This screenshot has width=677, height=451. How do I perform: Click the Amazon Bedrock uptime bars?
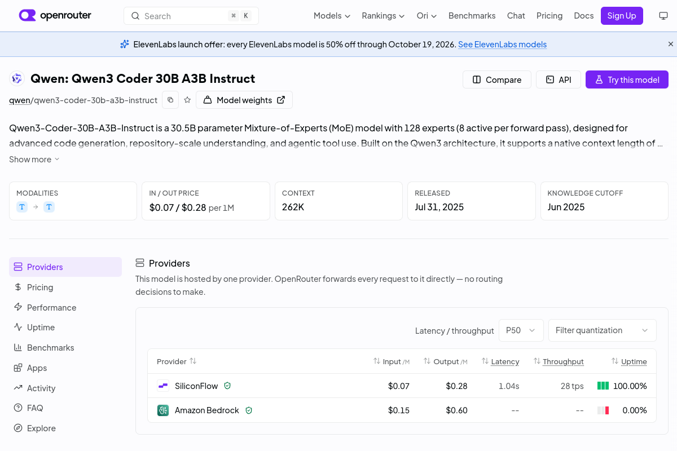pos(603,410)
